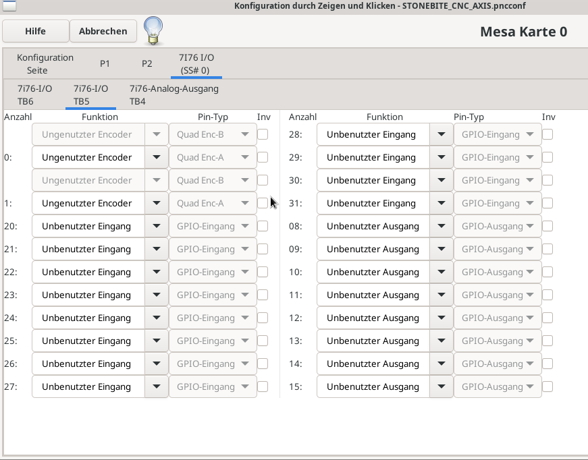Toggle Inv checkbox for input 28

pos(548,134)
